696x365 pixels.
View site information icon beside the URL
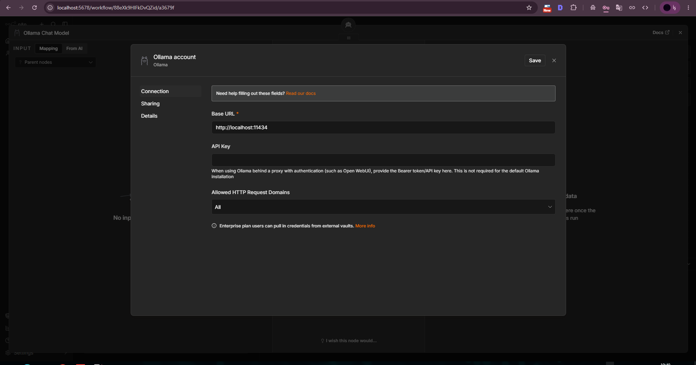coord(50,8)
